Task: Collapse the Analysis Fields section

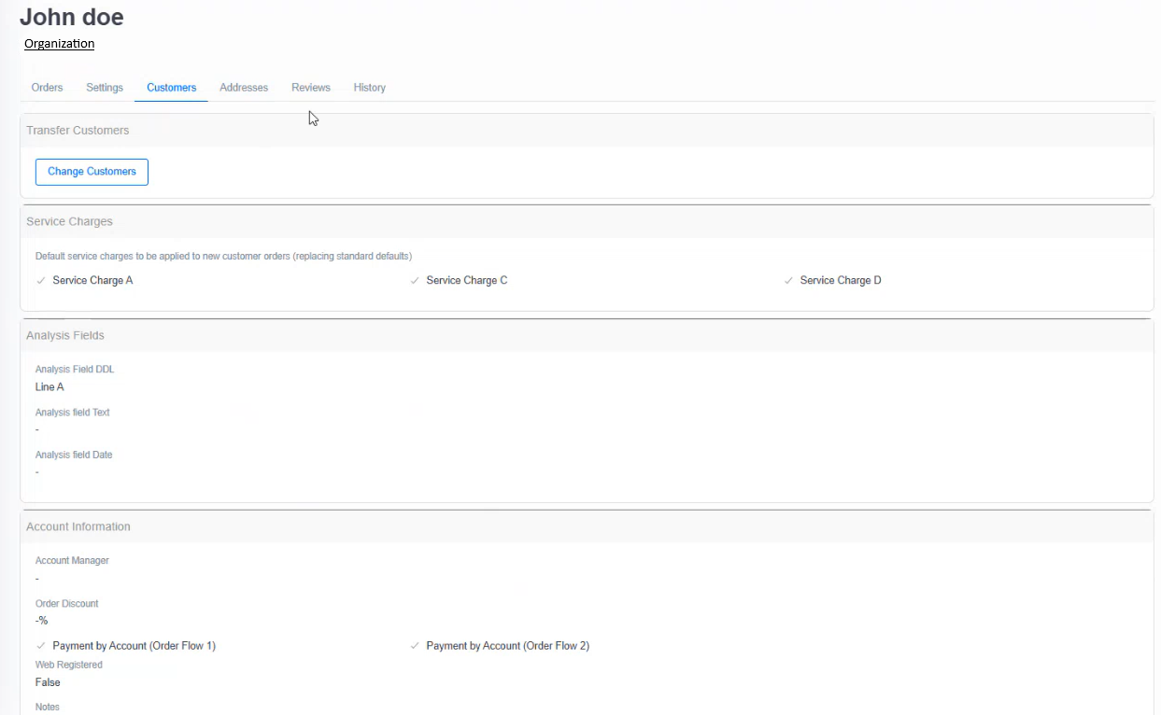Action: pyautogui.click(x=65, y=335)
